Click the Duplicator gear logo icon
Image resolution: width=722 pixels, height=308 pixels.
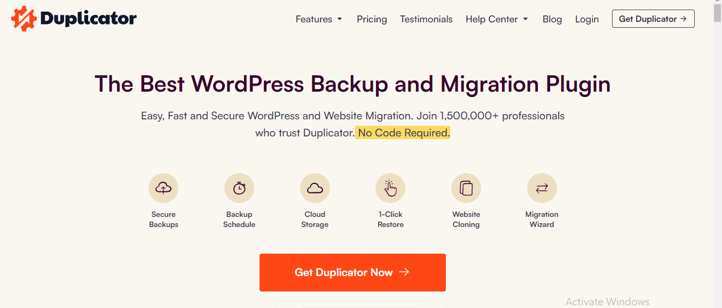coord(23,19)
